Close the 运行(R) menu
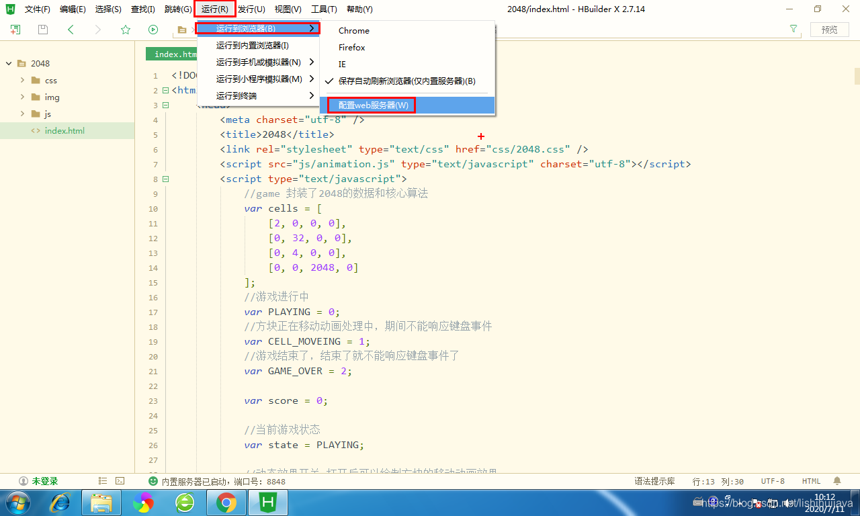 (x=215, y=9)
